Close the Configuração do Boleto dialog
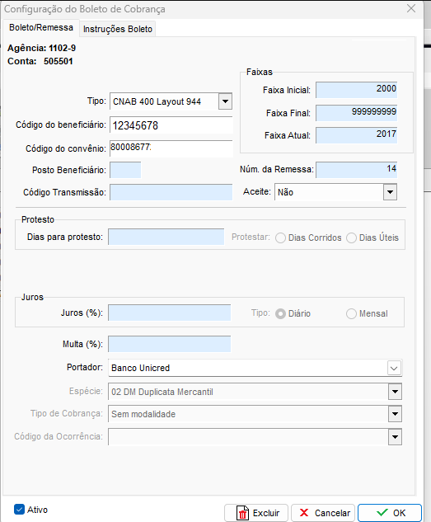Image resolution: width=431 pixels, height=522 pixels. (x=411, y=8)
